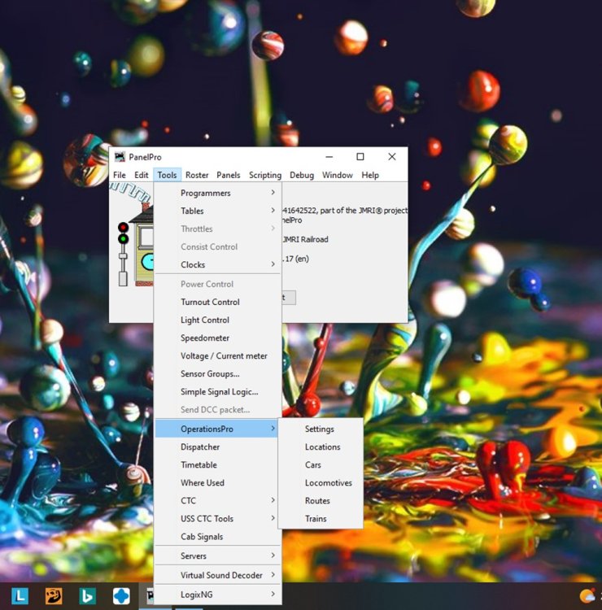The image size is (602, 610).
Task: Expand the Programmers submenu
Action: 217,193
